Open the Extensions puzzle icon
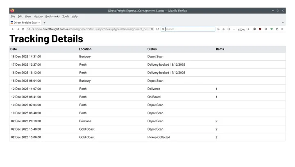 tap(277, 29)
